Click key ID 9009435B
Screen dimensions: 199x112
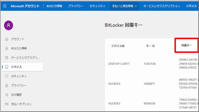[149, 104]
